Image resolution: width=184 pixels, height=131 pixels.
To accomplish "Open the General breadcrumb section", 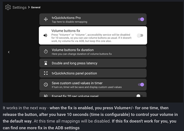I will coord(36,7).
